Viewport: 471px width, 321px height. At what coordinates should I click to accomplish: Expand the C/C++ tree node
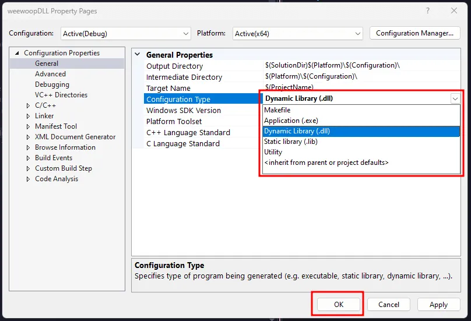pos(29,105)
